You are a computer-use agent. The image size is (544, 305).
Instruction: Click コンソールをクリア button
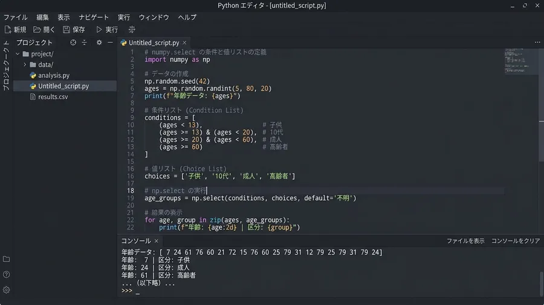(516, 241)
